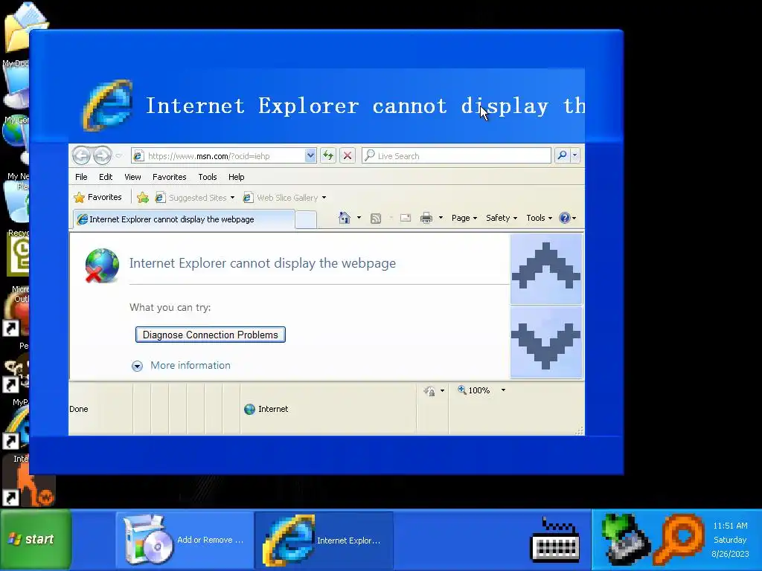
Task: Click Add to Favorites Bar star icon
Action: (x=142, y=198)
